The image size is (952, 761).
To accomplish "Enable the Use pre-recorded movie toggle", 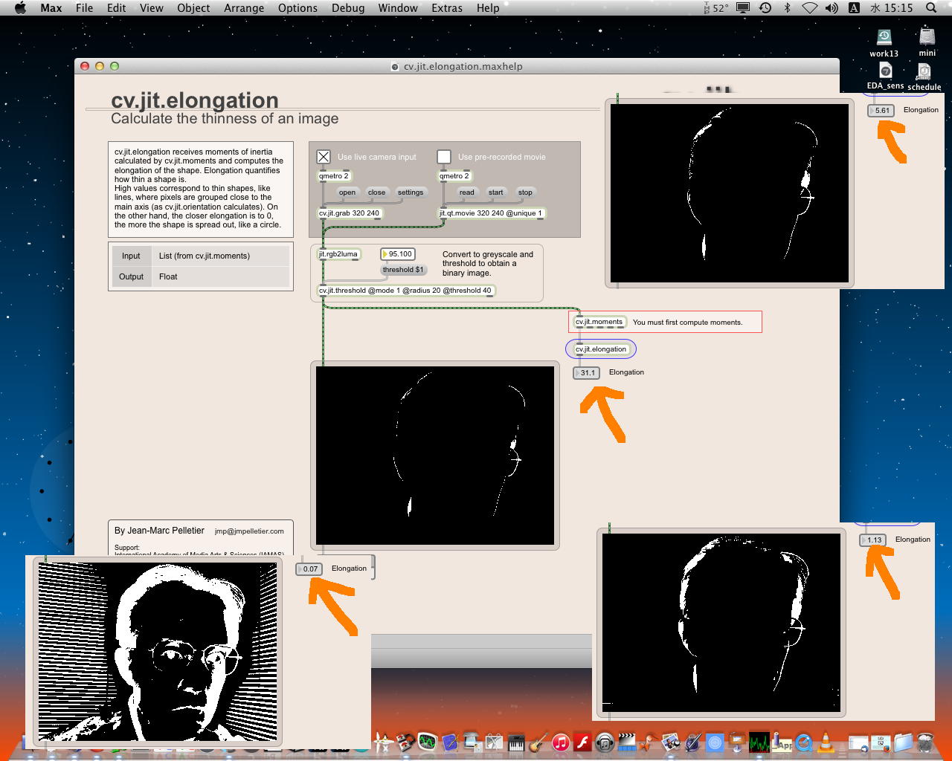I will click(x=444, y=157).
